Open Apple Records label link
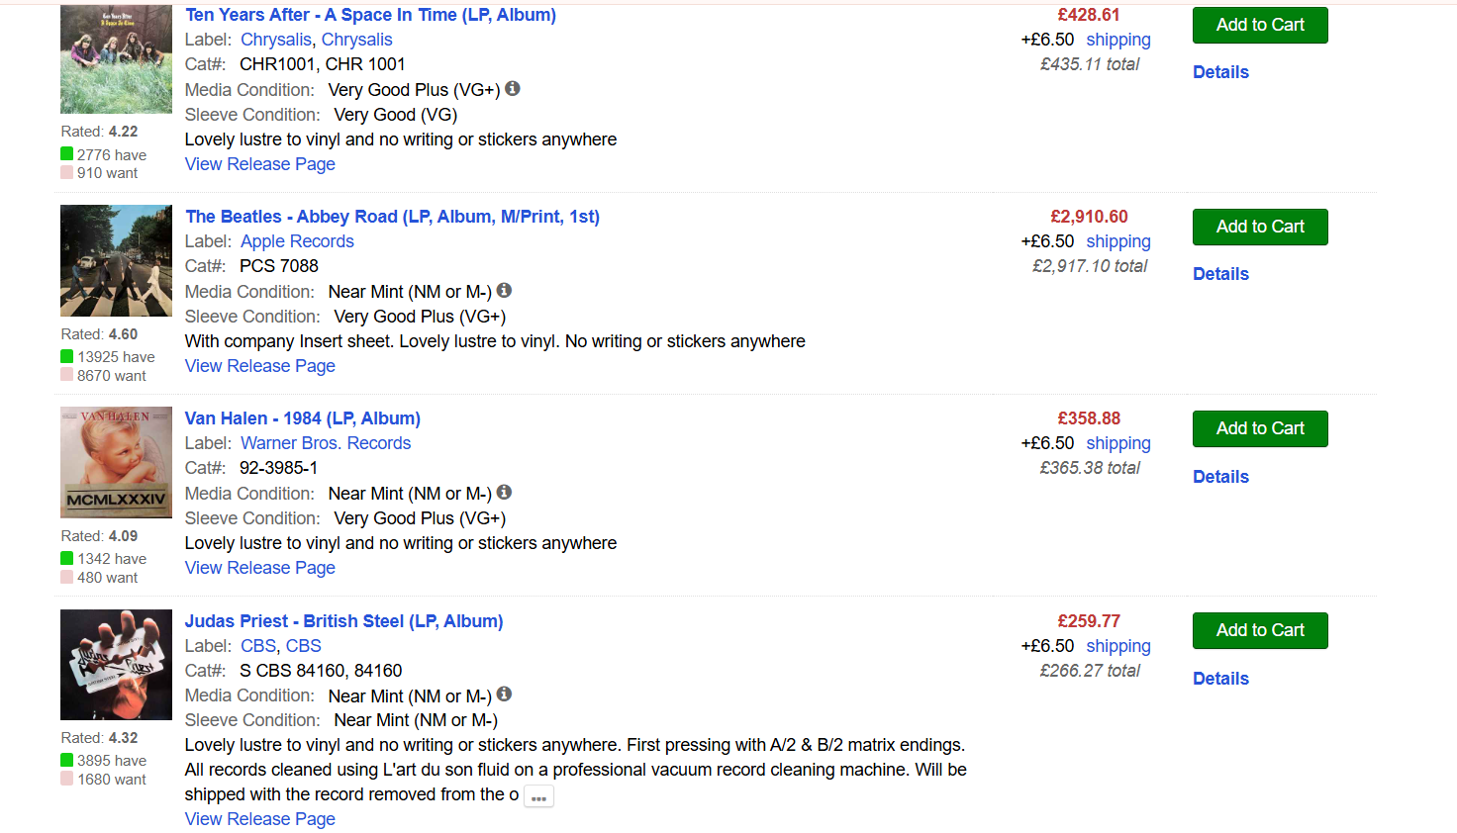 pyautogui.click(x=297, y=241)
